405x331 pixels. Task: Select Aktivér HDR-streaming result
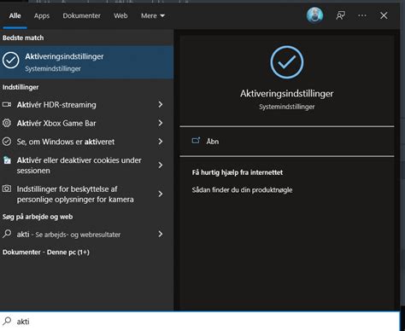86,105
